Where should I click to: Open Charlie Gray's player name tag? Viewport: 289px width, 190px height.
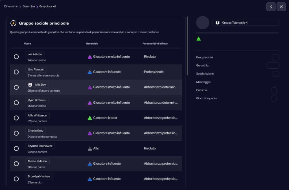pos(36,131)
